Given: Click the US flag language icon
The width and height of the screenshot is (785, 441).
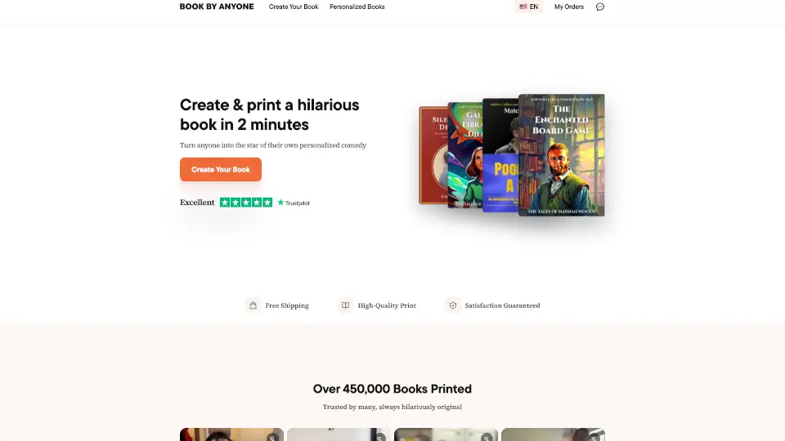Looking at the screenshot, I should tap(523, 7).
